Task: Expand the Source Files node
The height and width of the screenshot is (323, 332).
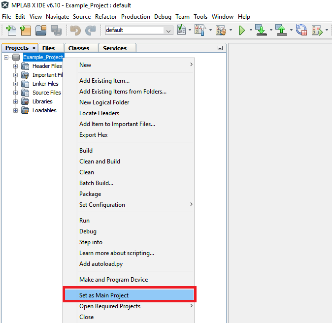Action: (x=15, y=93)
